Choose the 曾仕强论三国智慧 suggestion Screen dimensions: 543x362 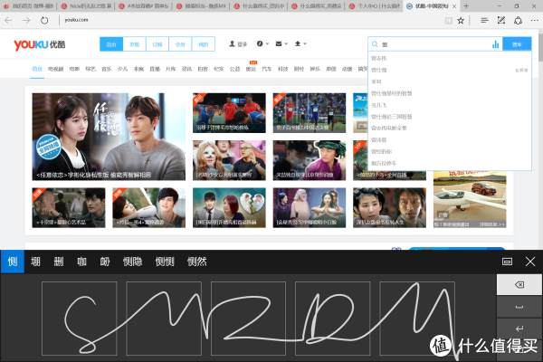450,117
